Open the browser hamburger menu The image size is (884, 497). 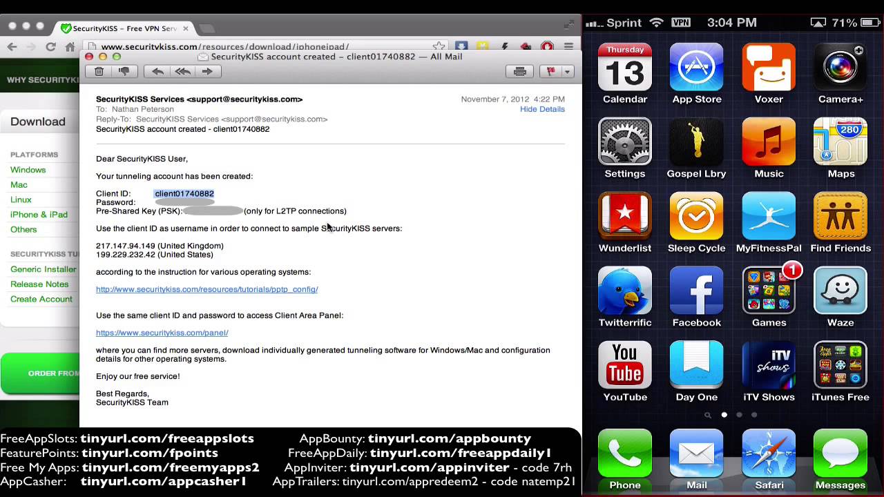(568, 46)
